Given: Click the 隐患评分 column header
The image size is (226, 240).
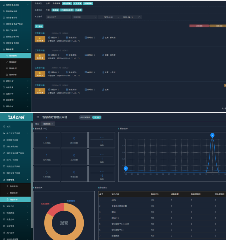Looking at the screenshot, I should point(155,194).
